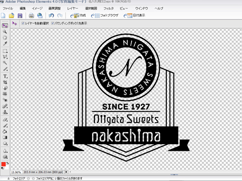Click the Open folder icon
Viewport: 242px width, 181px height.
click(x=12, y=16)
